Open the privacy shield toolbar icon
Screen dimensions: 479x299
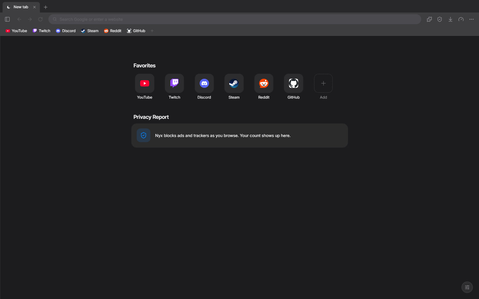tap(440, 19)
